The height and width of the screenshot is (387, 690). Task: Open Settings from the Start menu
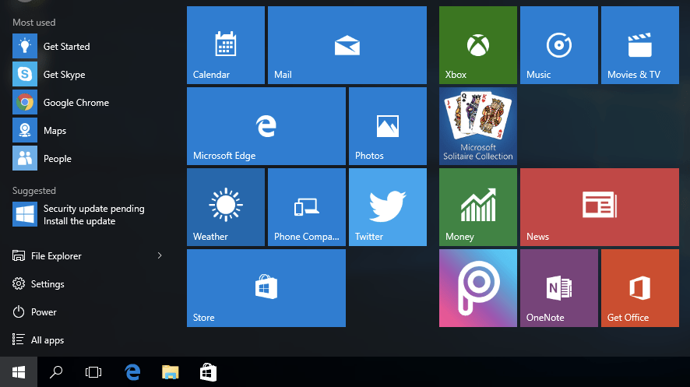39,283
